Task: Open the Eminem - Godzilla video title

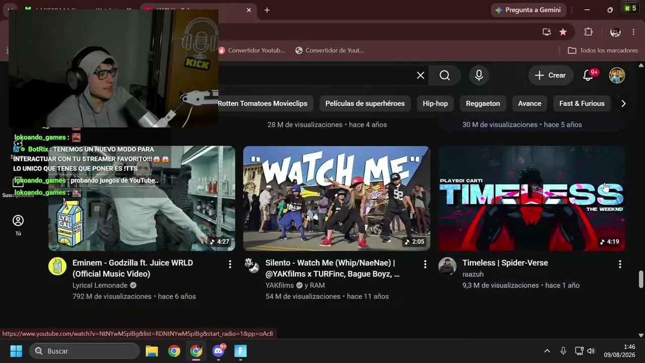Action: click(133, 268)
